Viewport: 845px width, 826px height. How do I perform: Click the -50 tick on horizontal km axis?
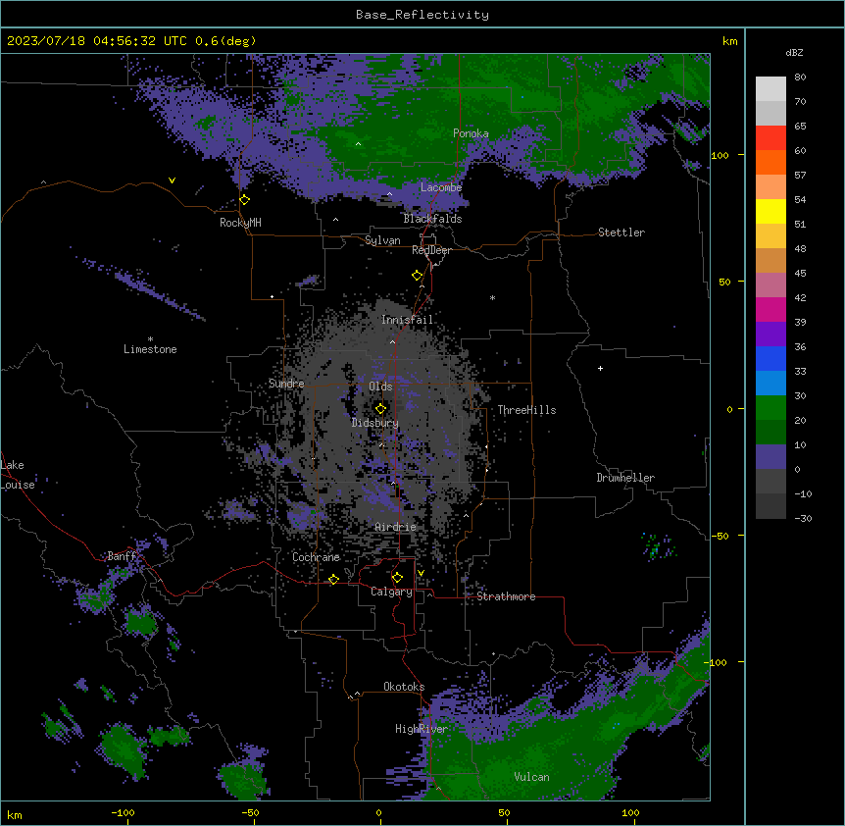[x=250, y=812]
